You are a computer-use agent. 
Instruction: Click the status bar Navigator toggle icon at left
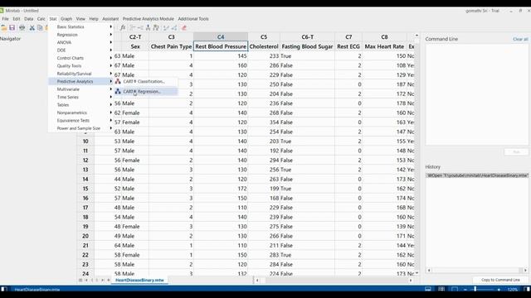click(3, 289)
